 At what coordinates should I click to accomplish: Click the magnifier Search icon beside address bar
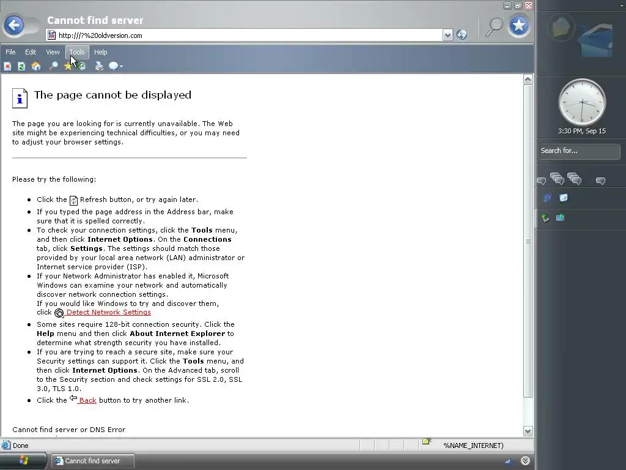[494, 27]
